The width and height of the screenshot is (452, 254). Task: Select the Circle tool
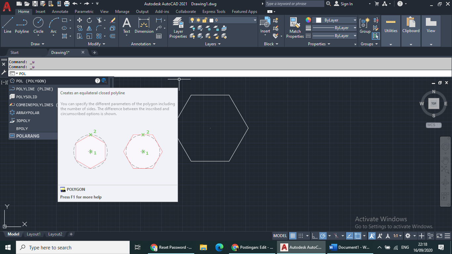click(38, 25)
